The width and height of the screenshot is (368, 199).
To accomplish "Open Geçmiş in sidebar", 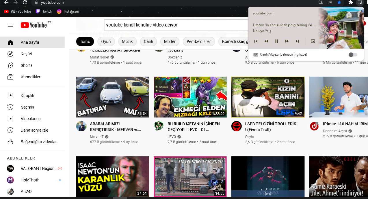I will [x=32, y=107].
